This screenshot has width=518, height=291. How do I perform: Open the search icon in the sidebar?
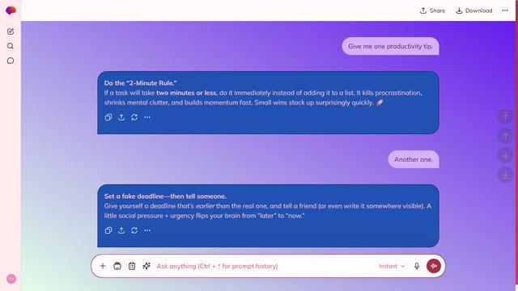point(11,46)
